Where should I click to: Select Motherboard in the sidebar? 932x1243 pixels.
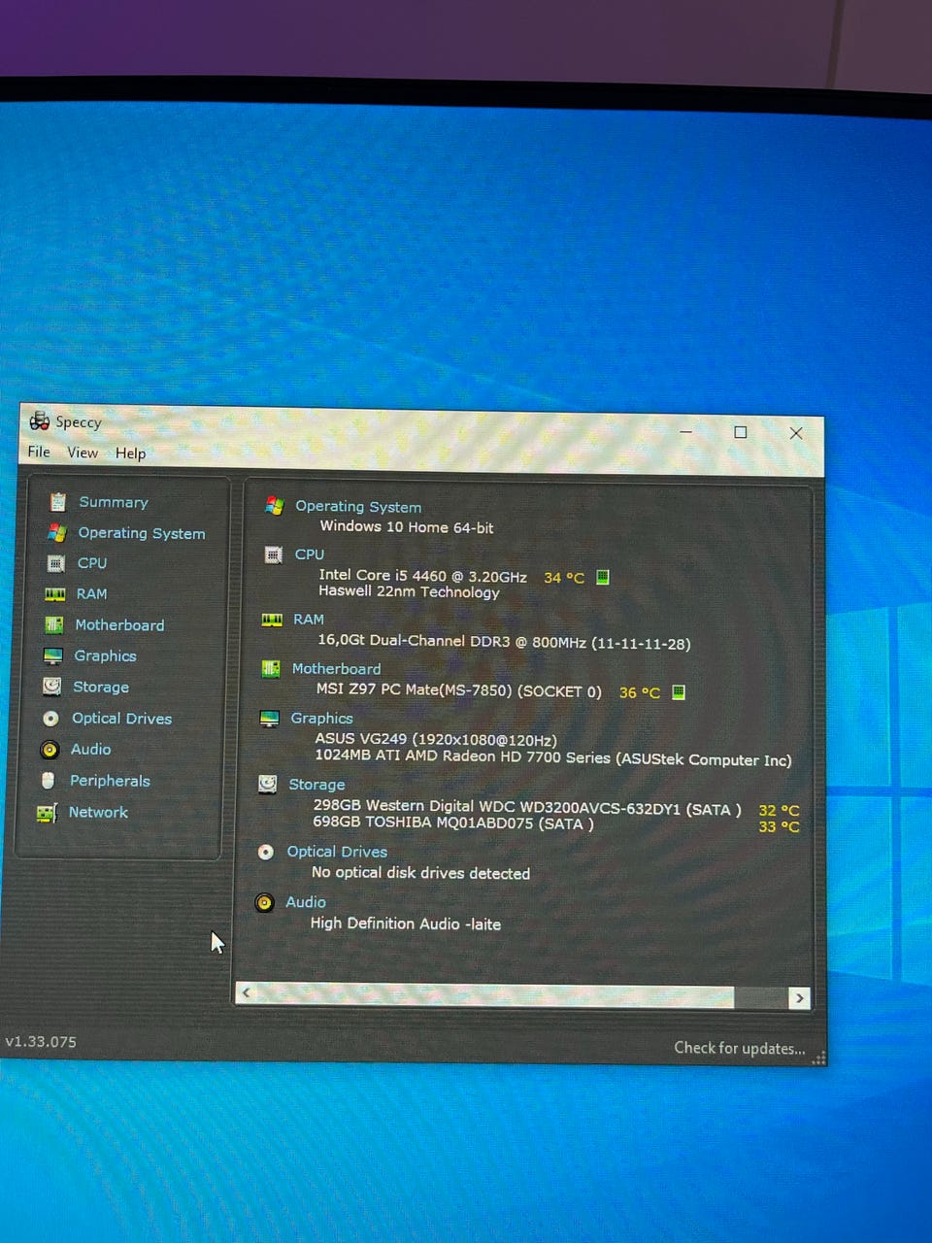[x=119, y=625]
